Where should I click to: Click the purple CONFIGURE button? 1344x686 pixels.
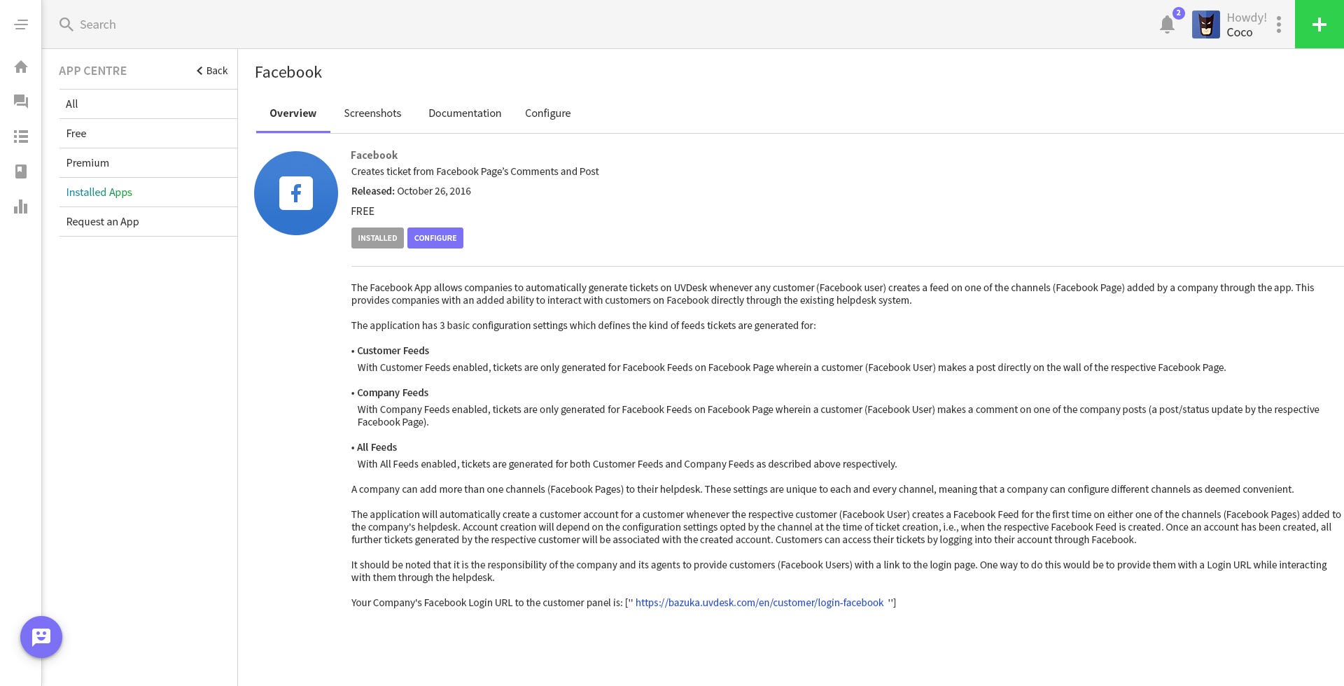click(435, 238)
